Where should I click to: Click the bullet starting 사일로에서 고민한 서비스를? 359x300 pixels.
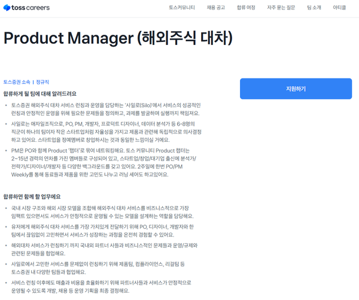click(98, 268)
